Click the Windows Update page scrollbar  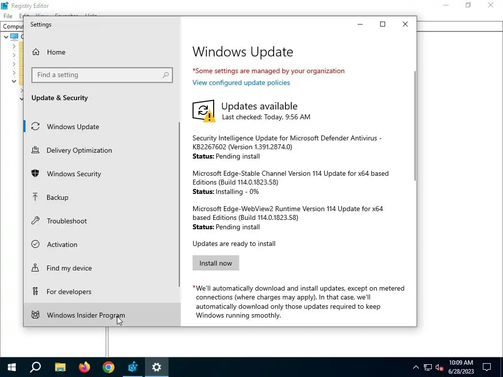coord(415,126)
